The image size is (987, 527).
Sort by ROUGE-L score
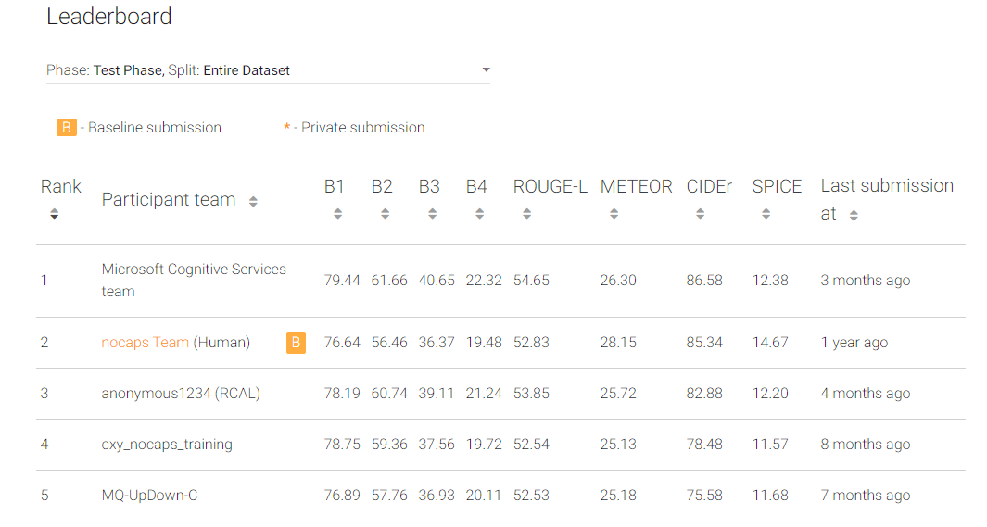pyautogui.click(x=526, y=214)
